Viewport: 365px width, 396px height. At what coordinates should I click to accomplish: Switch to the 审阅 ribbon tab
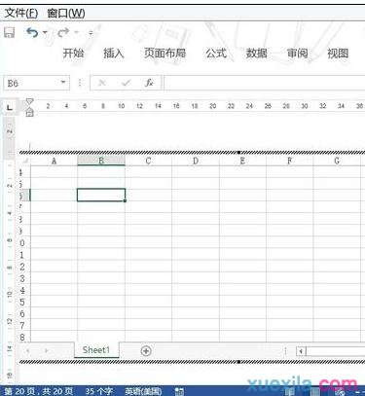(297, 53)
